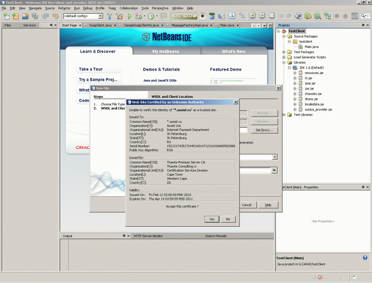Expand the Test Packages node

click(284, 52)
